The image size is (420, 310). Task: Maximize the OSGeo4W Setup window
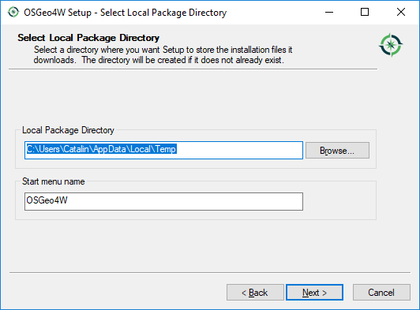click(365, 12)
